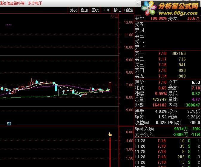Screen dimensions: 201x167
Task: Click the 内盘 value 308647
Action: click(193, 105)
